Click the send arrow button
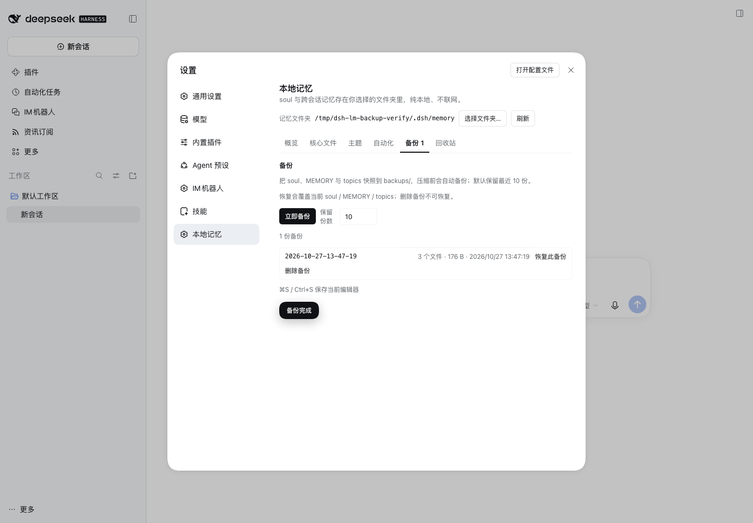This screenshot has width=753, height=523. (x=637, y=304)
